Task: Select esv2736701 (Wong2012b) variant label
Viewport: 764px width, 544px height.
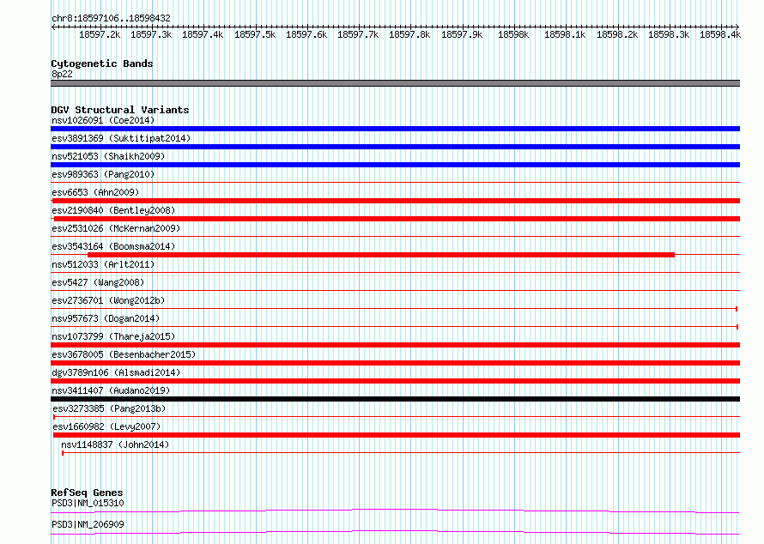Action: point(108,300)
